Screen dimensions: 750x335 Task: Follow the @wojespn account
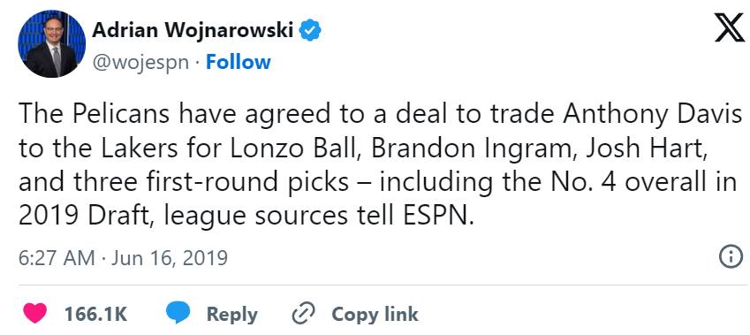click(x=239, y=62)
